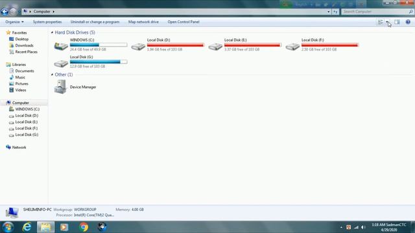415x233 pixels.
Task: Open the Organize menu
Action: [x=14, y=22]
